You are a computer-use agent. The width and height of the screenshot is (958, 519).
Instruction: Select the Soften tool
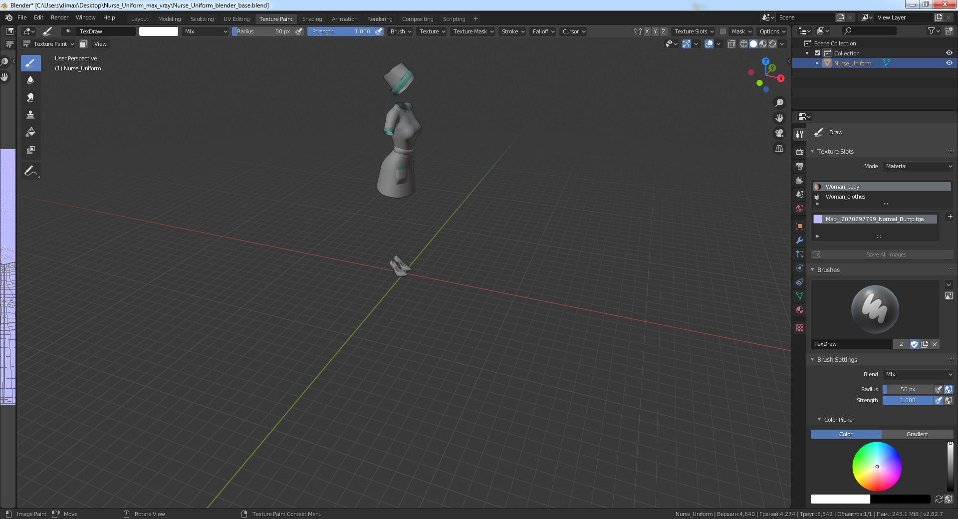[30, 80]
